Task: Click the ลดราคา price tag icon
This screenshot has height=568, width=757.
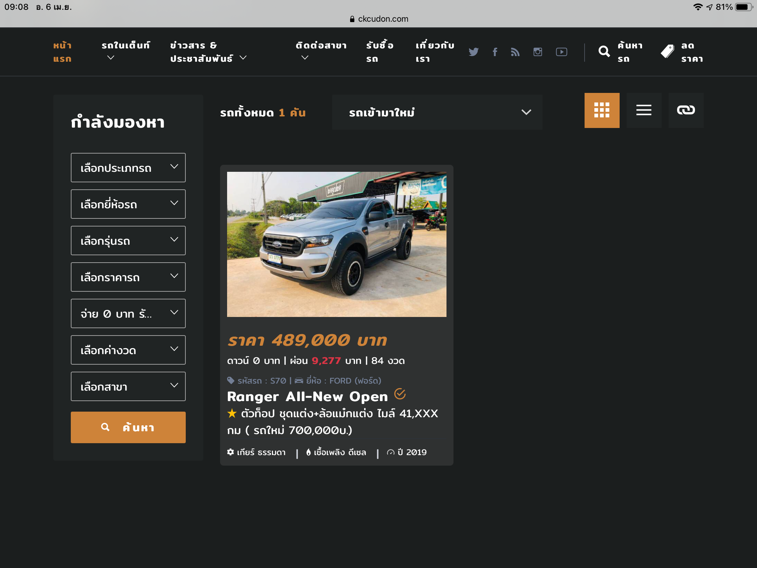Action: click(x=668, y=52)
